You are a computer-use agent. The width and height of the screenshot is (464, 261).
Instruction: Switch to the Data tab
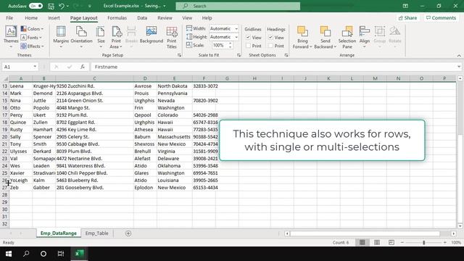[x=142, y=17]
